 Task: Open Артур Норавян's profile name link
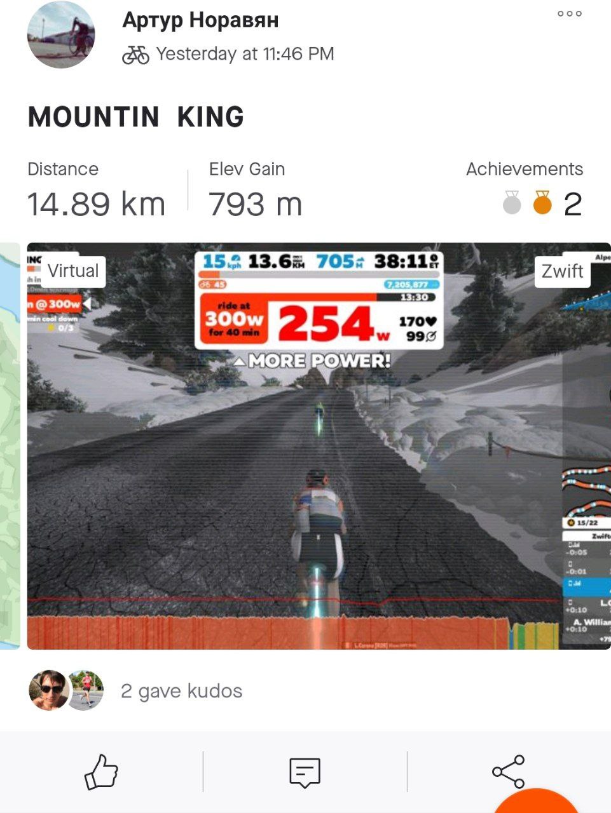(x=200, y=20)
